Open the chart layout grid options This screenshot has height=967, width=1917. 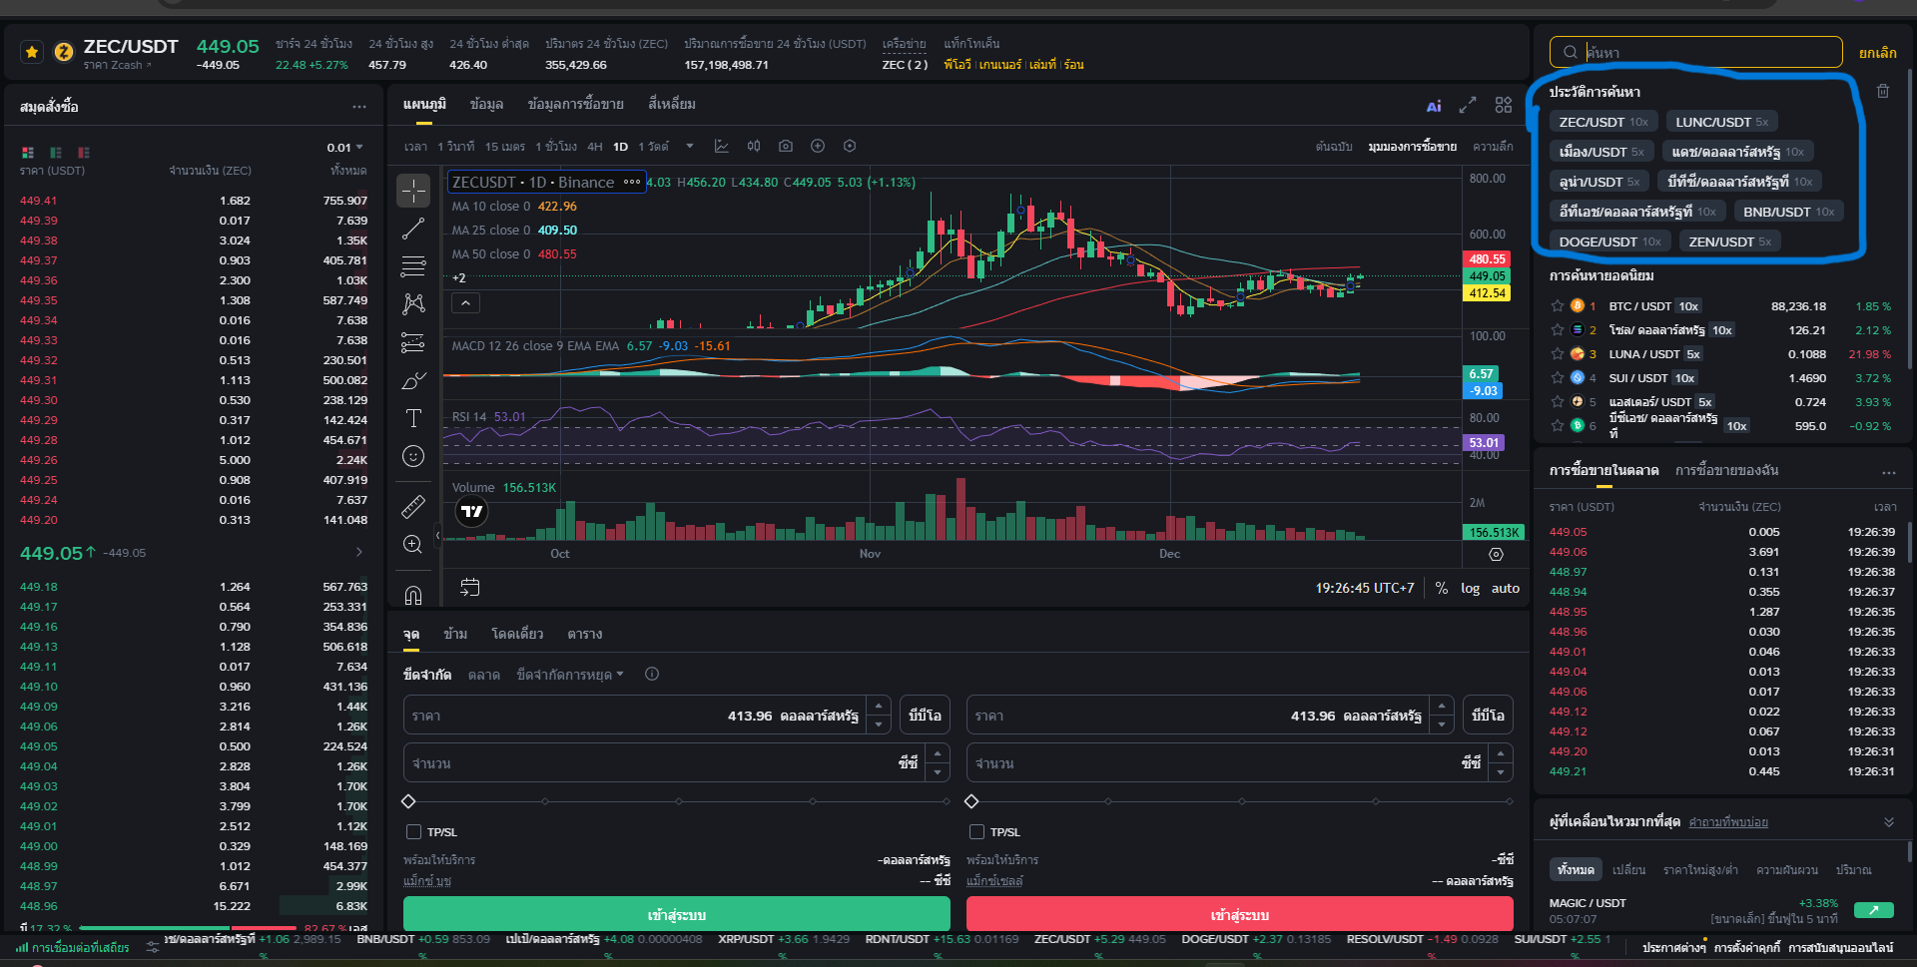pyautogui.click(x=1504, y=105)
